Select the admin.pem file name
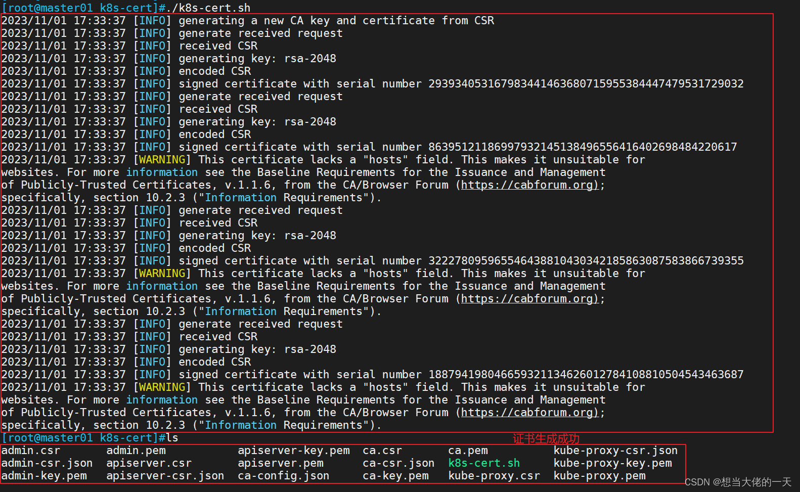The image size is (800, 492). 136,451
